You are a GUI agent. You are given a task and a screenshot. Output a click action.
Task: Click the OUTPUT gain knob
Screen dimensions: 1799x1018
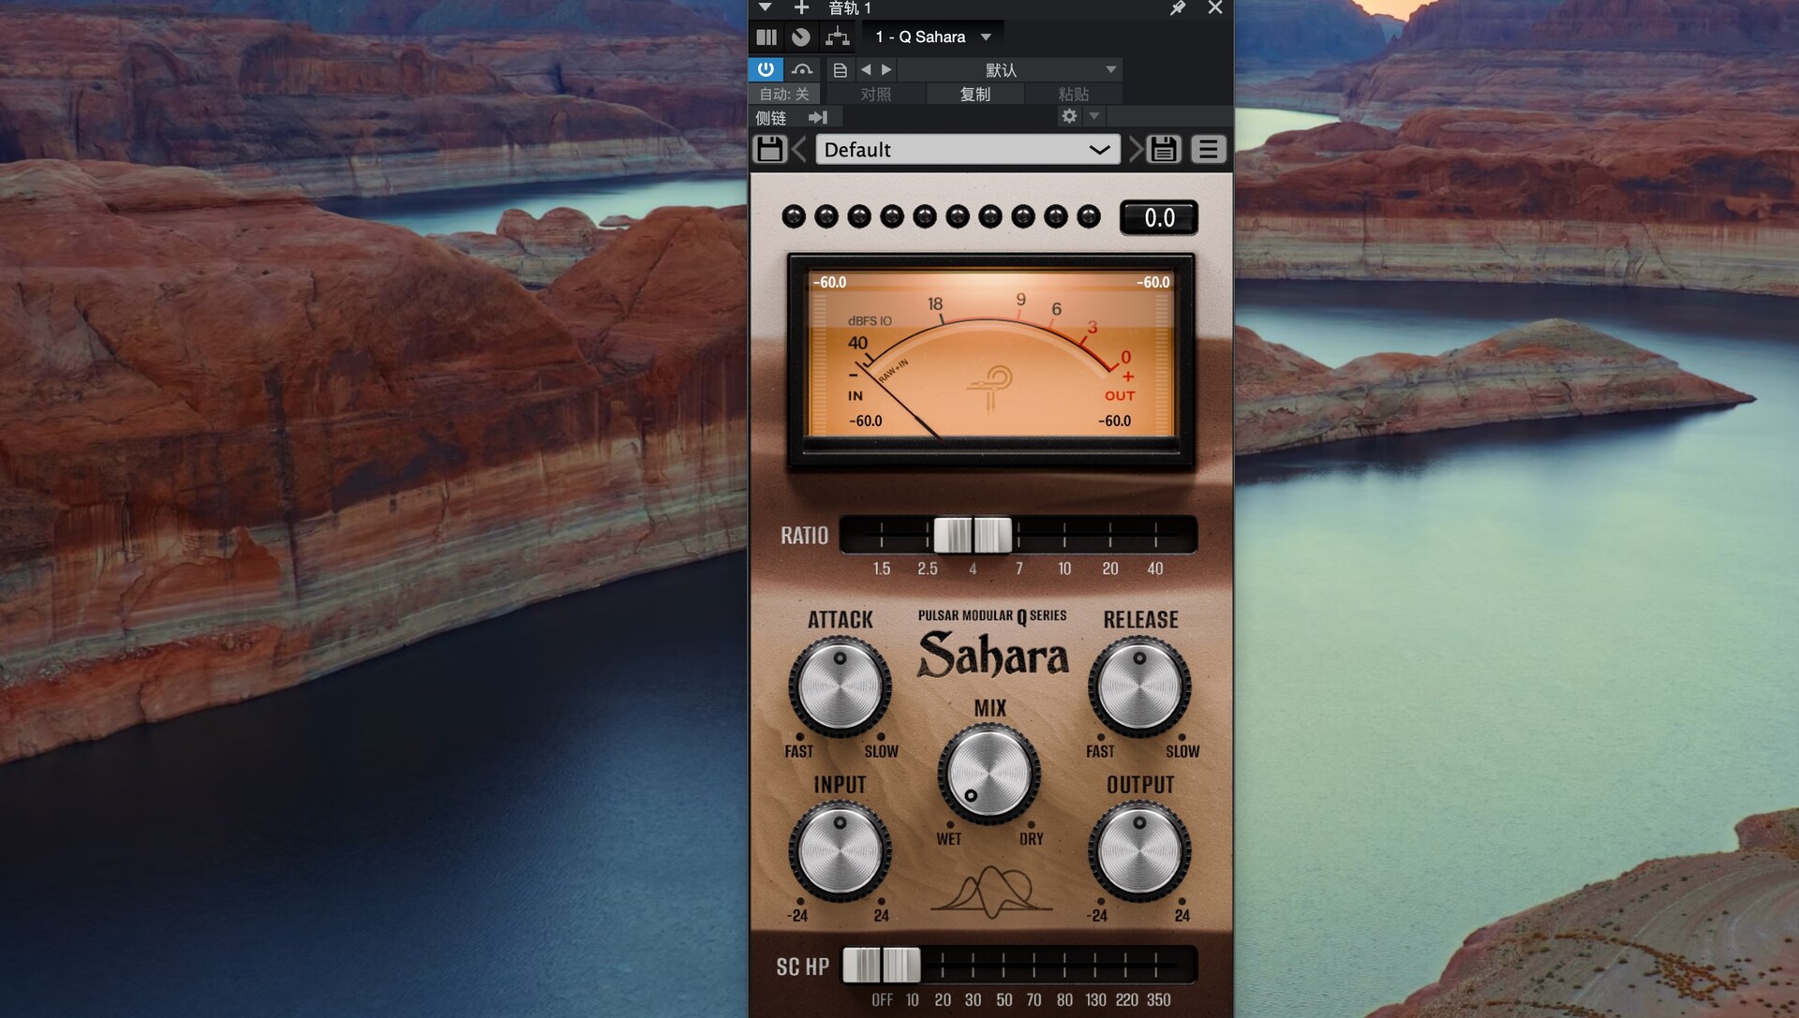(x=1139, y=851)
